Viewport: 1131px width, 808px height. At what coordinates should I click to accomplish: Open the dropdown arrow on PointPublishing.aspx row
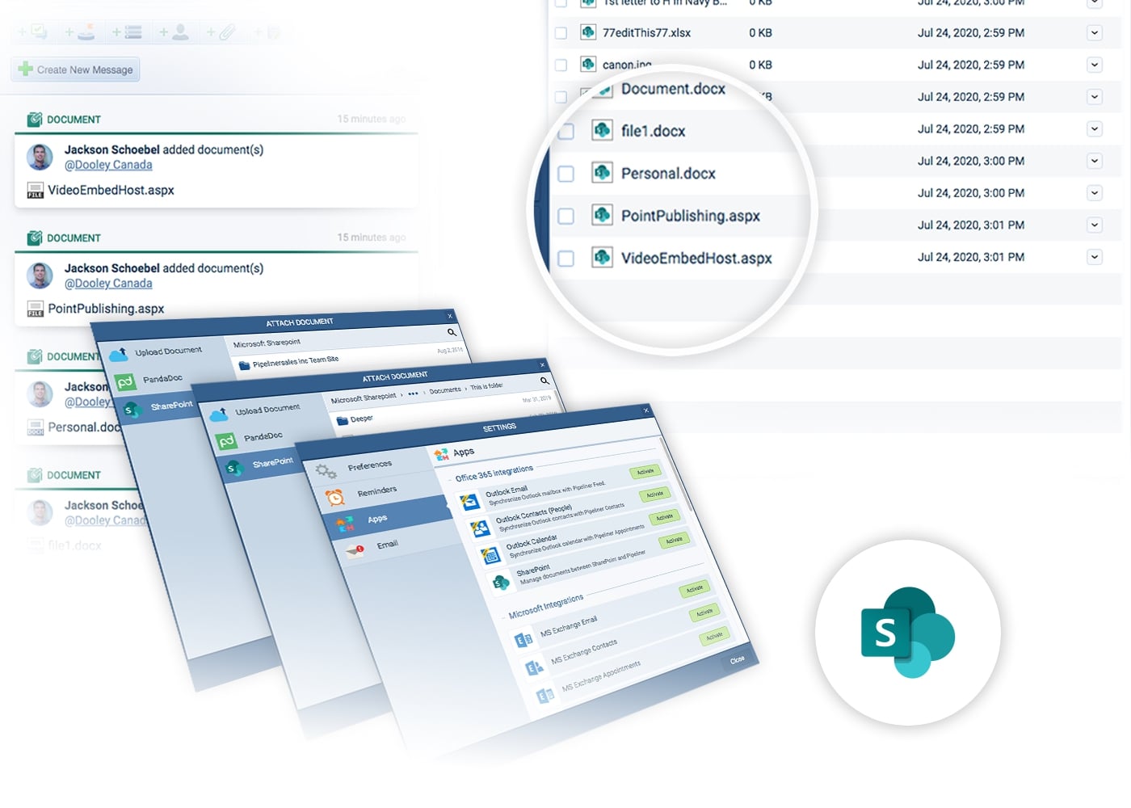click(x=1095, y=225)
